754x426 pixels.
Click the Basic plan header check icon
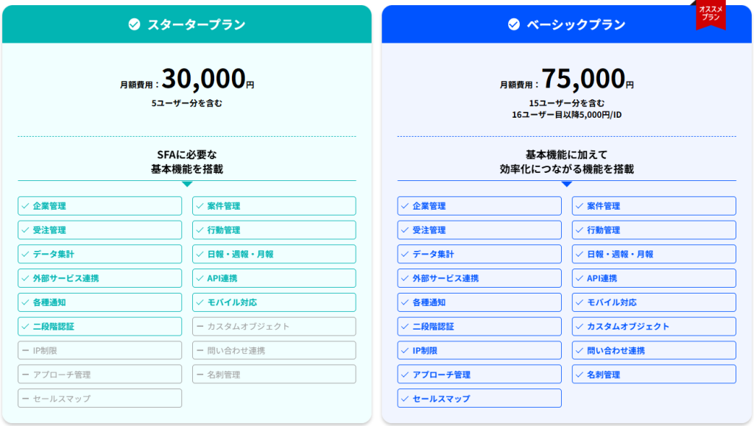pyautogui.click(x=513, y=24)
